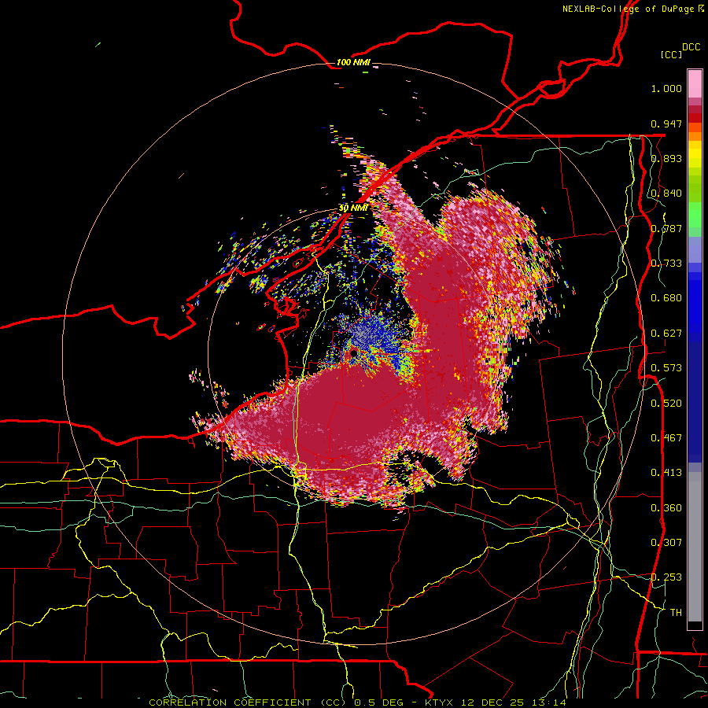Select the 0.573 scale value

pos(666,368)
